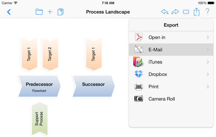
Task: Tap the rounded rectangle shape icon
Action: pos(186,12)
